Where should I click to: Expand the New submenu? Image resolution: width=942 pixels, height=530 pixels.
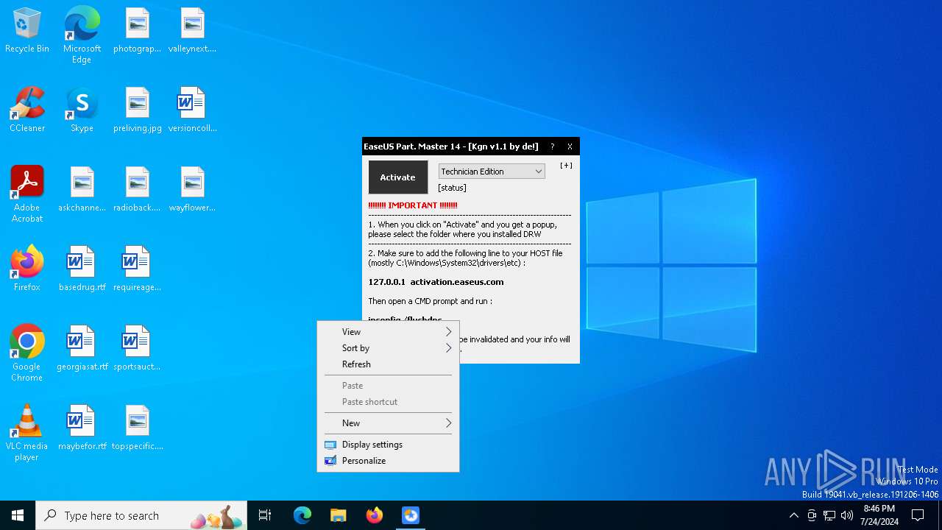click(388, 423)
